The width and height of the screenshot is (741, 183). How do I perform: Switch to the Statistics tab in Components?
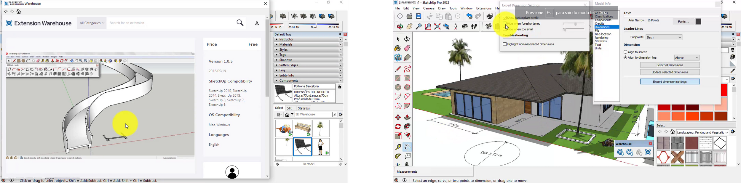pyautogui.click(x=304, y=108)
